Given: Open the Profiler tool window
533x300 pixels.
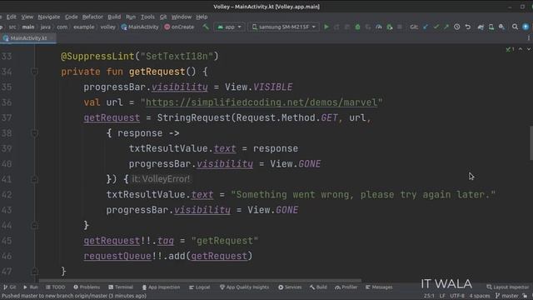Looking at the screenshot, I should click(346, 287).
